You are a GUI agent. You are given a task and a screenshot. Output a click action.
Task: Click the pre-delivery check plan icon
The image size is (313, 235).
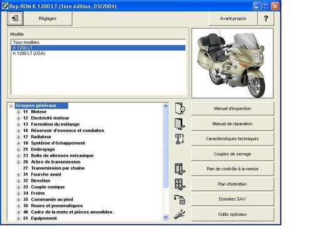point(180,169)
